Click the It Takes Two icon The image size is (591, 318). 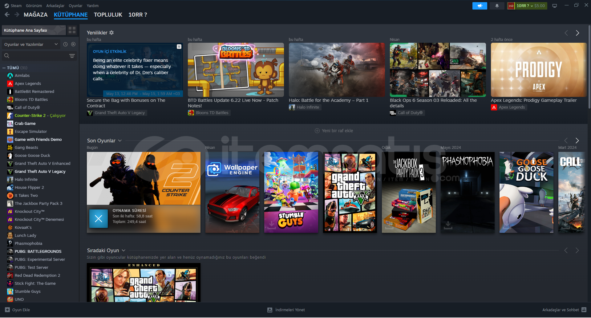[x=10, y=196]
